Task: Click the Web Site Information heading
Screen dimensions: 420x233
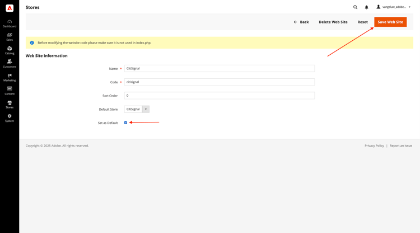Action: [x=46, y=55]
